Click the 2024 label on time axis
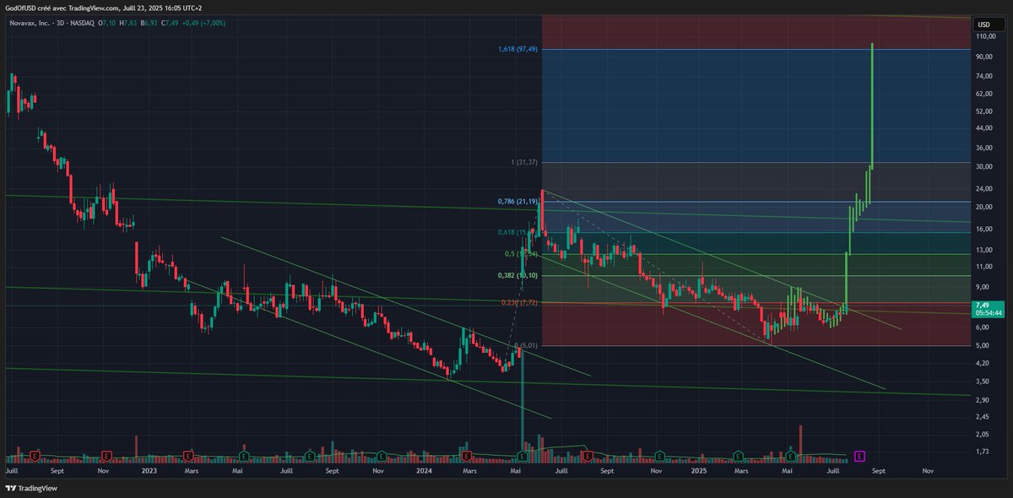 (x=425, y=470)
